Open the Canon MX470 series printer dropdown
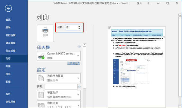The height and width of the screenshot is (108, 182). (x=59, y=56)
